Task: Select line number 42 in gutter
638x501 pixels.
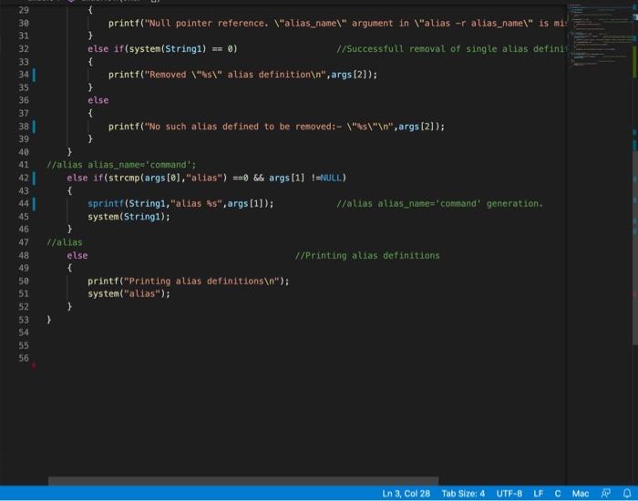Action: coord(24,178)
